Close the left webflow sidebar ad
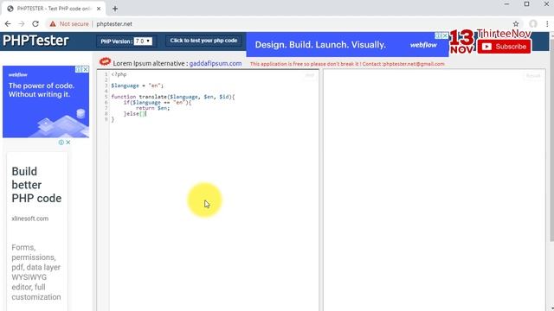 85,69
